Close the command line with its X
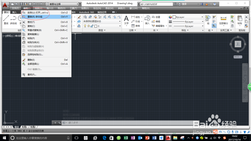Screen dimensions: 251x141 (x=55, y=123)
